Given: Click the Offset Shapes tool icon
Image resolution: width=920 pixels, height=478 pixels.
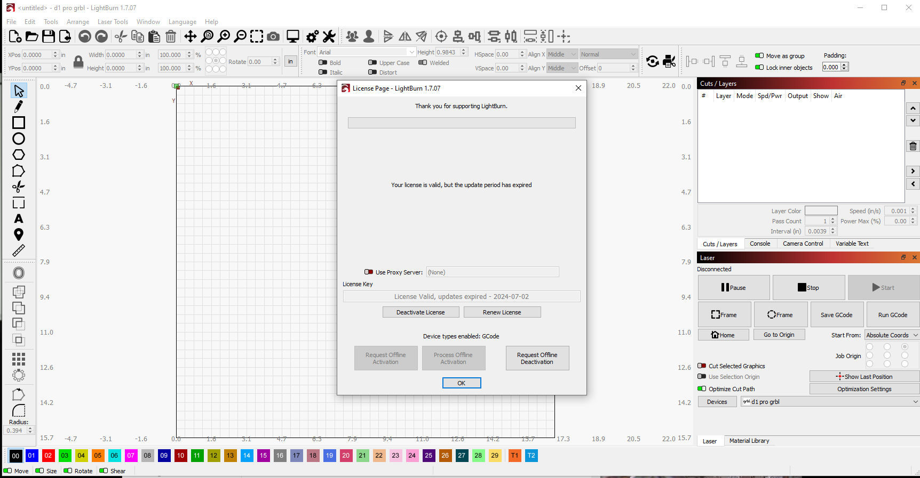Looking at the screenshot, I should (19, 273).
